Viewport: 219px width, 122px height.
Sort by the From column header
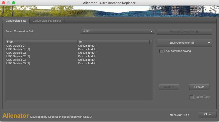coord(42,42)
